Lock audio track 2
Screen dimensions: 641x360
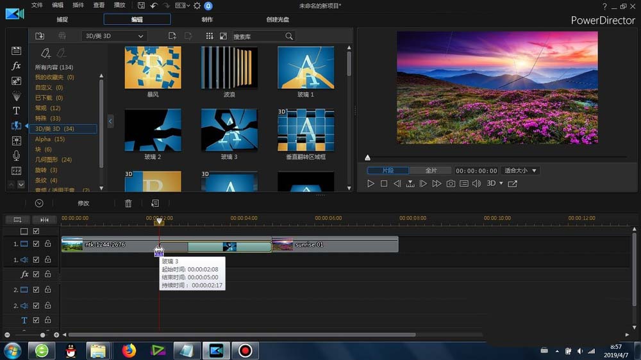coord(48,305)
